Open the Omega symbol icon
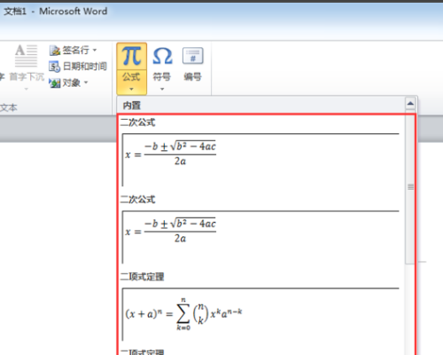The height and width of the screenshot is (355, 443). (162, 56)
